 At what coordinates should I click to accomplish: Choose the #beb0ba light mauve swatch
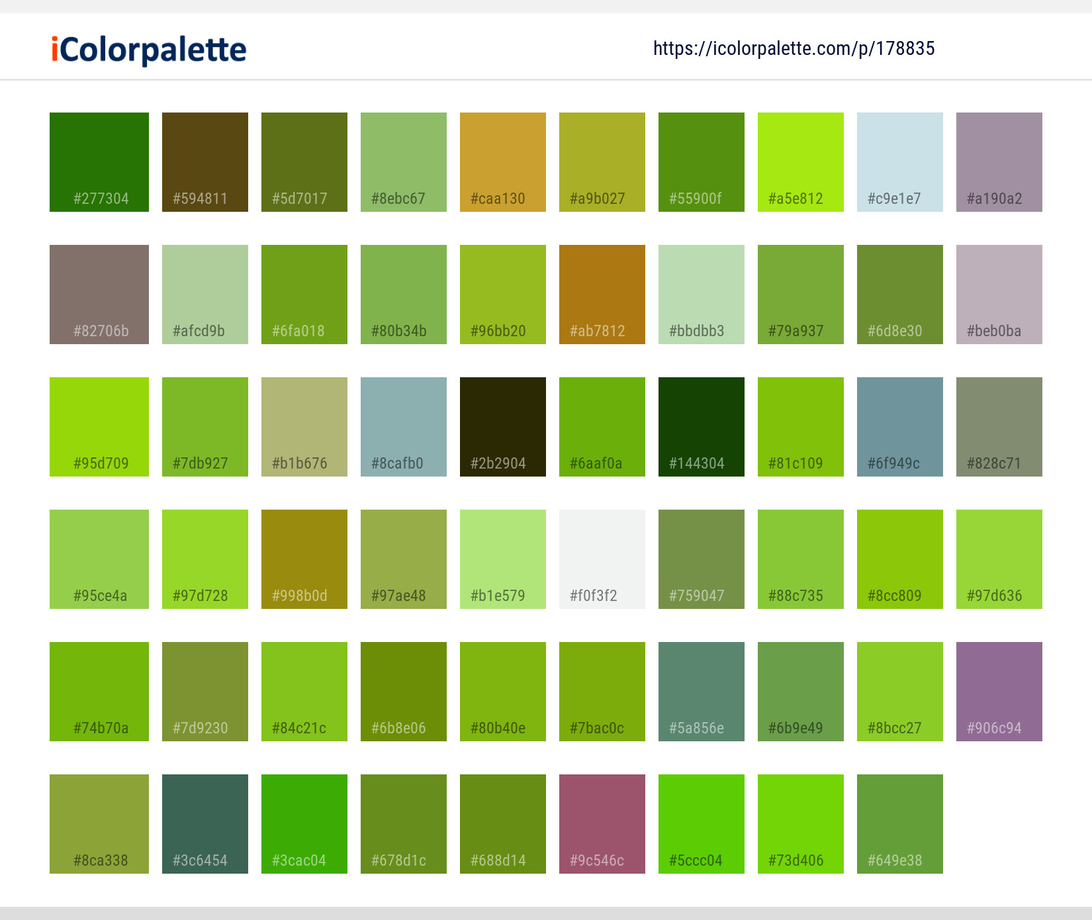point(999,295)
